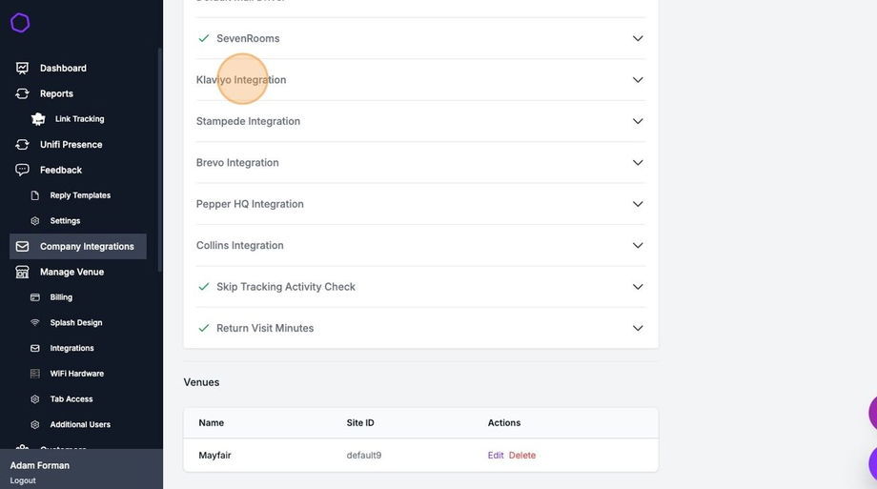Viewport: 877px width, 489px height.
Task: Edit the Mayfair venue
Action: point(496,456)
